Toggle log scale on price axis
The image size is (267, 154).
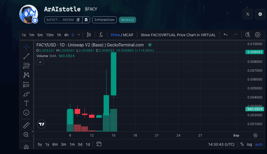click(x=249, y=144)
